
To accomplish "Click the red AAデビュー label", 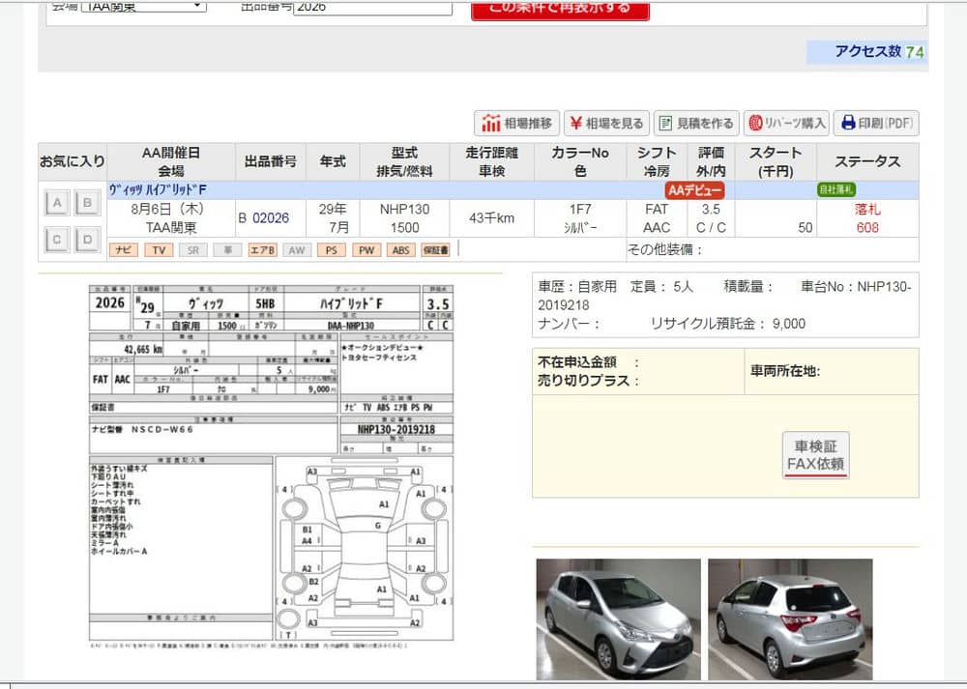I will click(x=694, y=190).
